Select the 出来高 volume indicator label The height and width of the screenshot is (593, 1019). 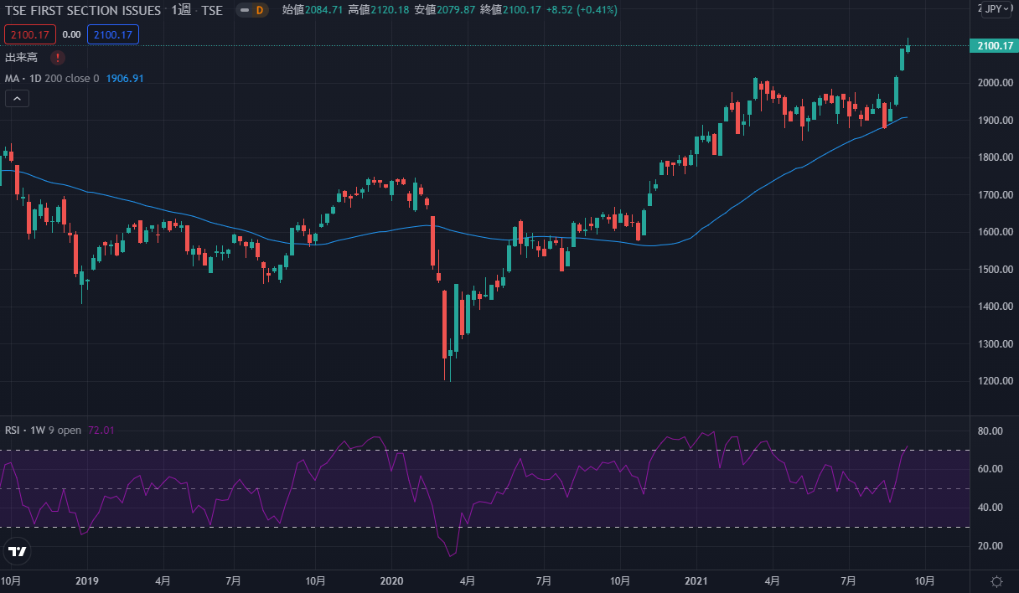coord(22,58)
